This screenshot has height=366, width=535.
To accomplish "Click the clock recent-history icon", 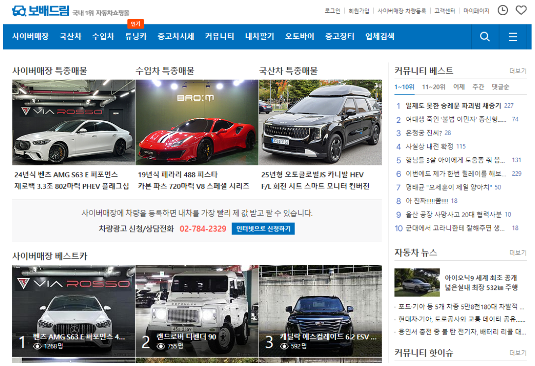I will [502, 10].
